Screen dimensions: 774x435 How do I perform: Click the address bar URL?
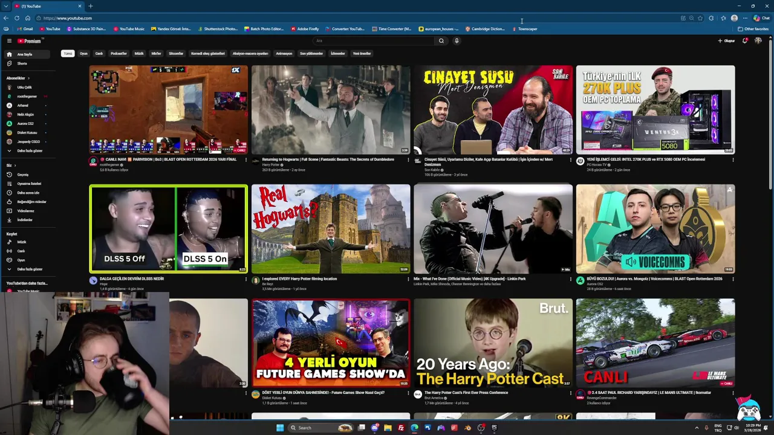(x=67, y=18)
